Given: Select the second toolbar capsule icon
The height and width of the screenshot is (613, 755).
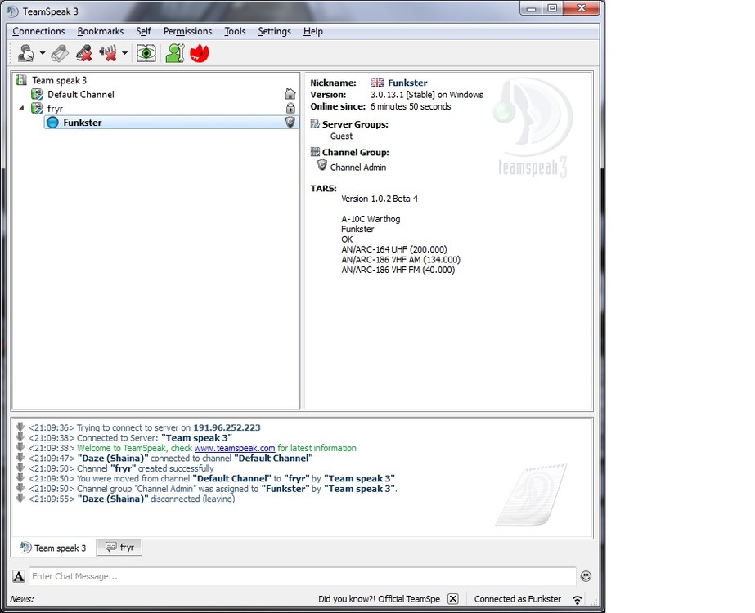Looking at the screenshot, I should (58, 52).
